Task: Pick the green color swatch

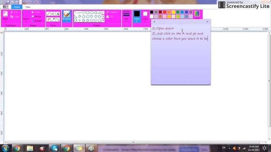Action: [x=178, y=12]
